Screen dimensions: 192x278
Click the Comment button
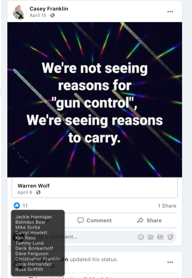(95, 220)
